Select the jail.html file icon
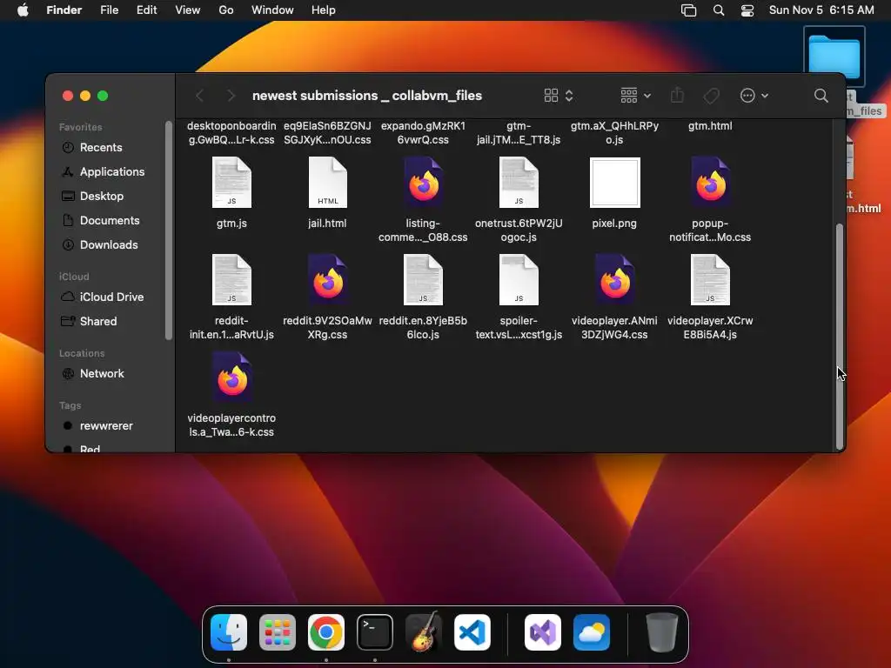The image size is (891, 668). pyautogui.click(x=327, y=183)
